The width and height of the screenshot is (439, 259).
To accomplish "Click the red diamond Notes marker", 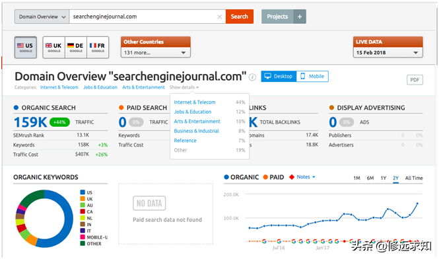I will 292,177.
